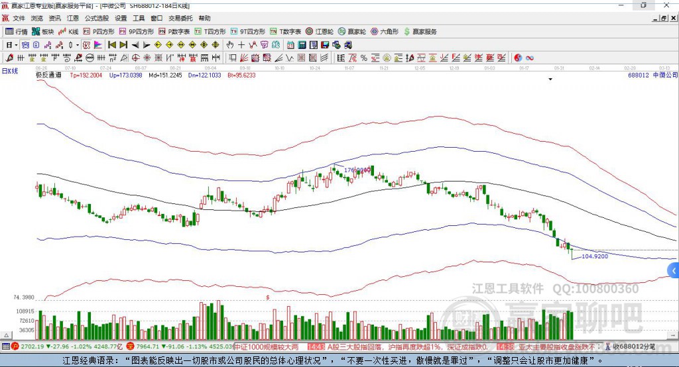This screenshot has height=367, width=679.
Task: Open the 9P四方形 tool
Action: pos(137,32)
